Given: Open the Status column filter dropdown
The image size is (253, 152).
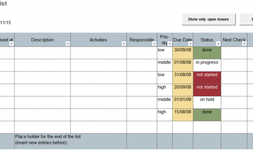Looking at the screenshot, I should 218,44.
